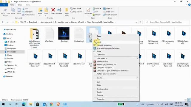Expand the Send to submenu

[x=116, y=78]
